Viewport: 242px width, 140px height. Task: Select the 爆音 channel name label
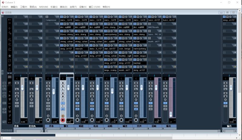pyautogui.click(x=168, y=126)
